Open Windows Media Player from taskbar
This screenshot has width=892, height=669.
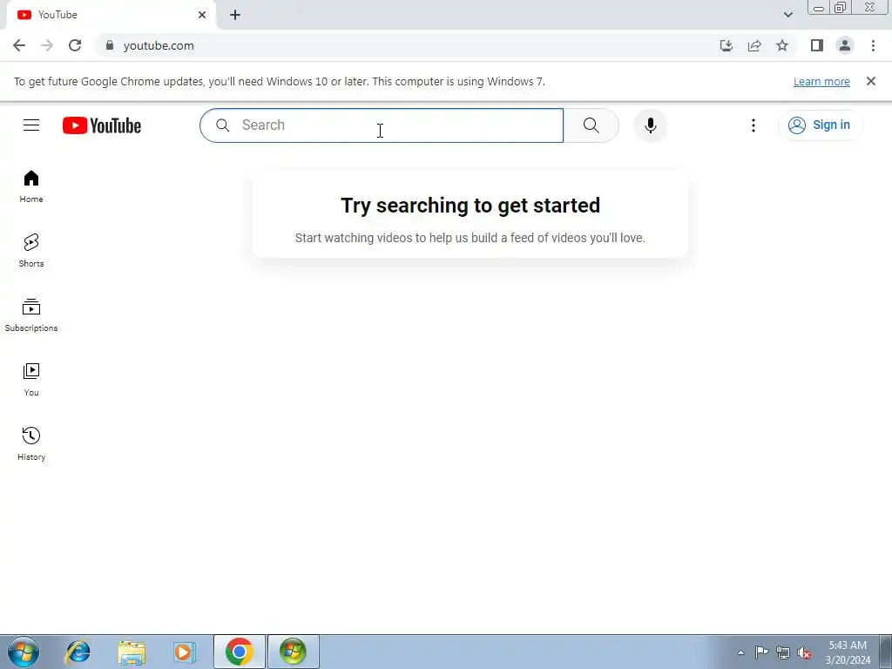click(185, 652)
